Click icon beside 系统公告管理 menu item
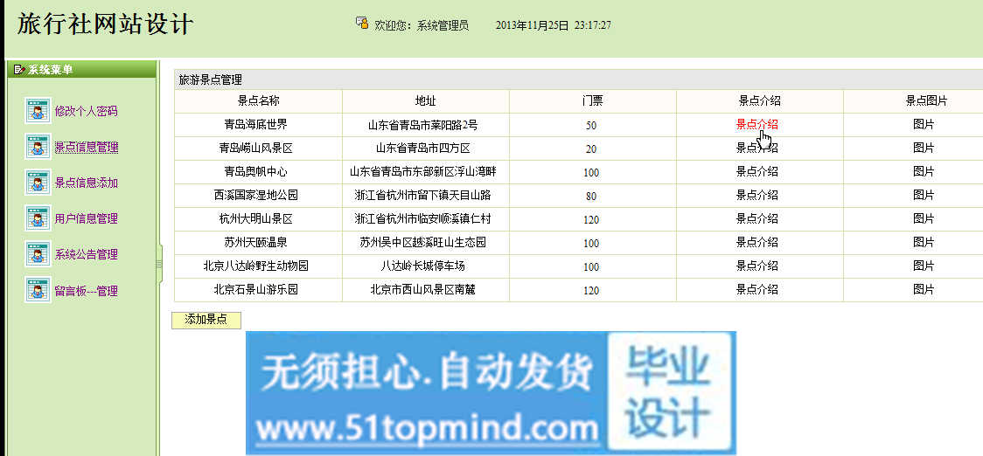Image resolution: width=983 pixels, height=456 pixels. 38,254
